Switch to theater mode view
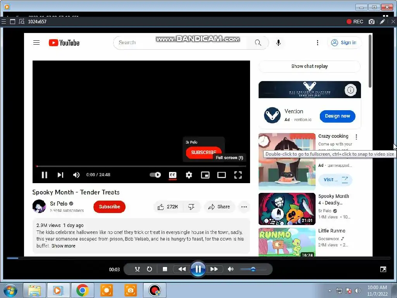397x298 pixels. [221, 175]
